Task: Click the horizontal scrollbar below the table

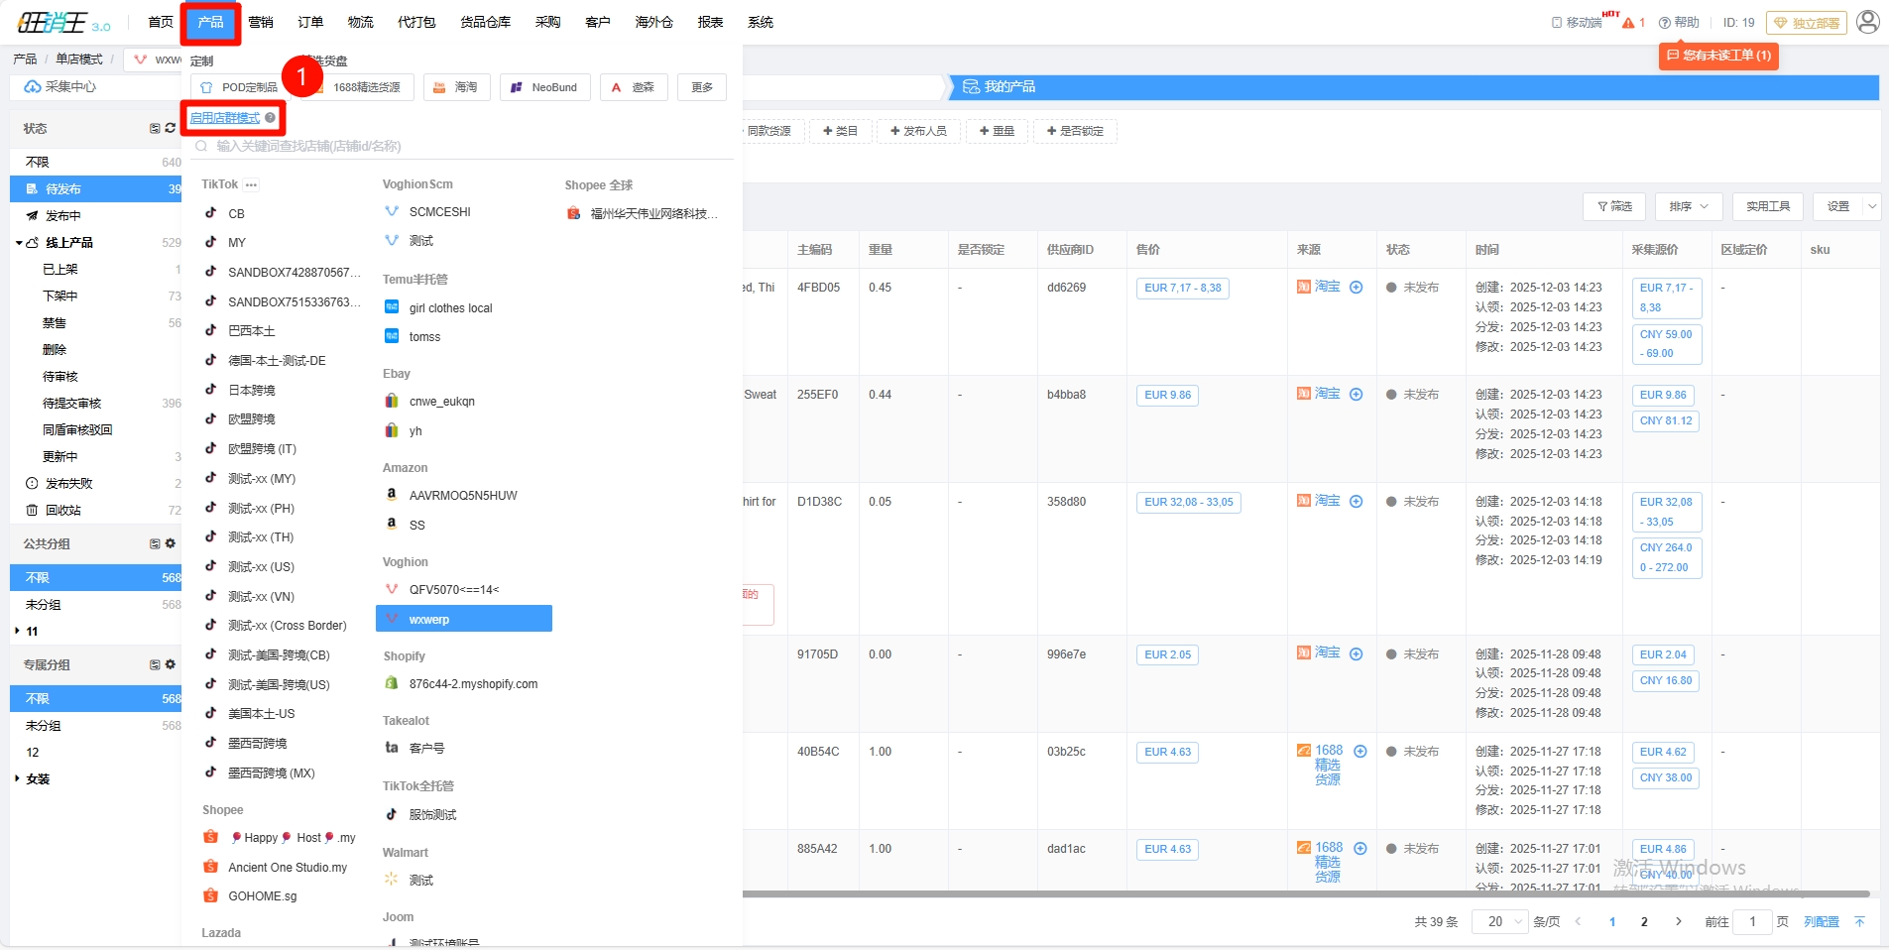Action: (1289, 893)
